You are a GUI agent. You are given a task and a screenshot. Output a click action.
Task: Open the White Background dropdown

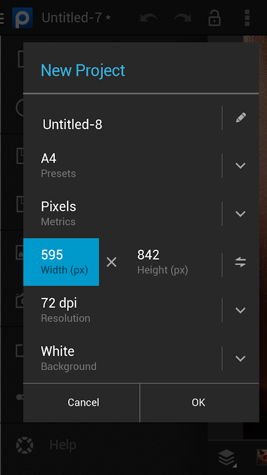[x=241, y=358]
